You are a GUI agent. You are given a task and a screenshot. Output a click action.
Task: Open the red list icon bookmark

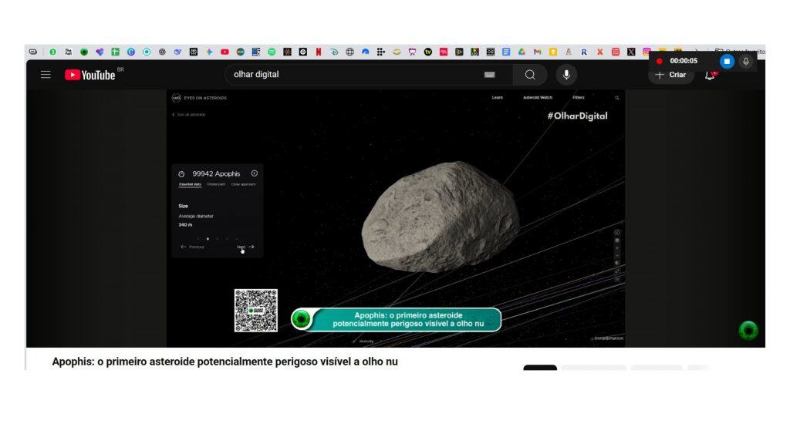615,52
